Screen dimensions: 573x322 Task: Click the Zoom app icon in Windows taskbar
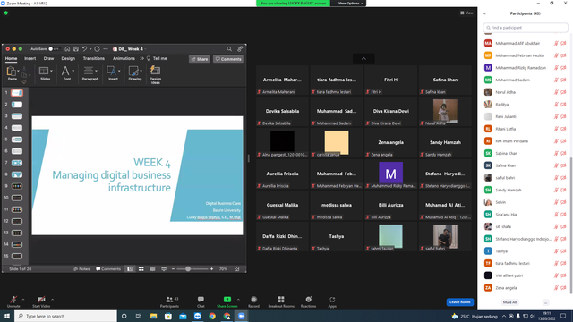(241, 316)
